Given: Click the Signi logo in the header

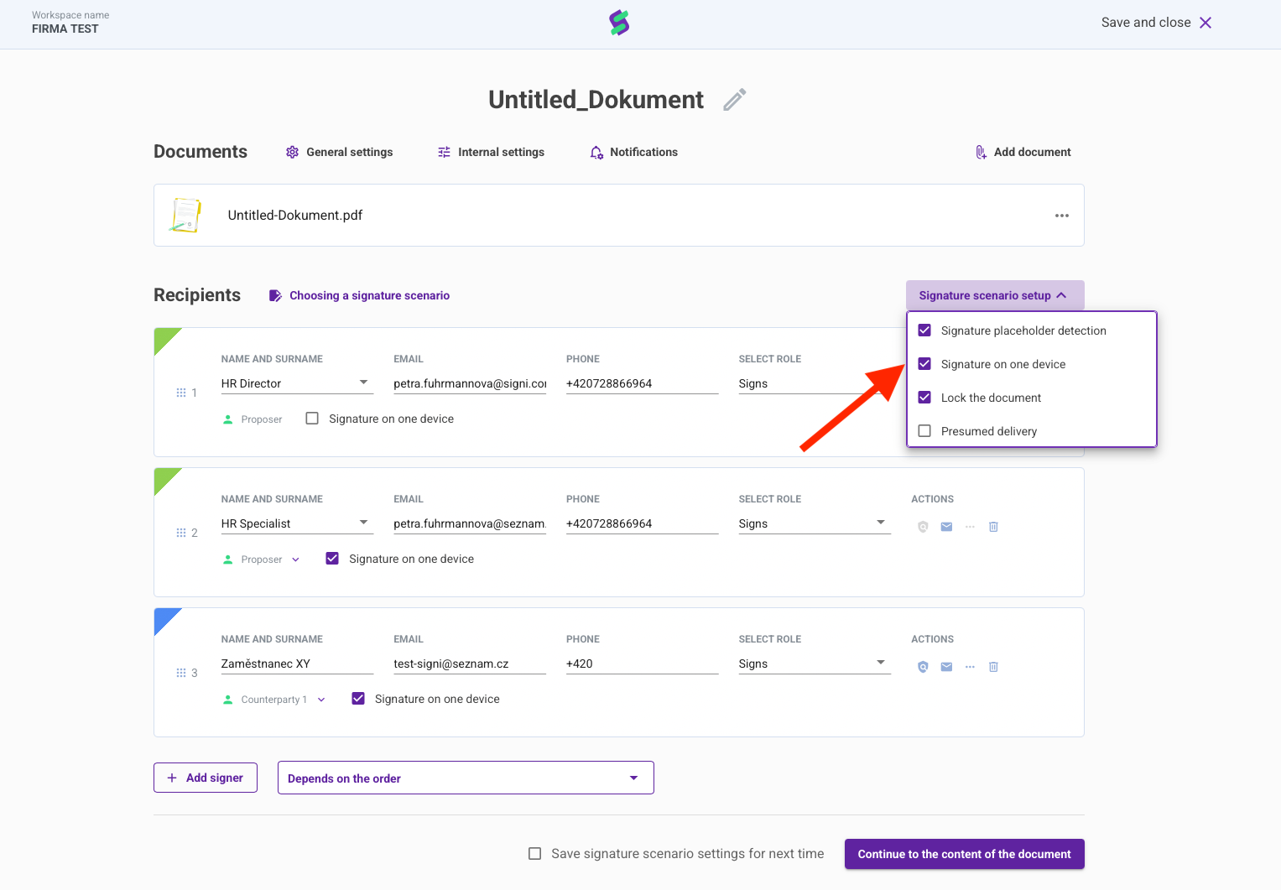Looking at the screenshot, I should 619,23.
